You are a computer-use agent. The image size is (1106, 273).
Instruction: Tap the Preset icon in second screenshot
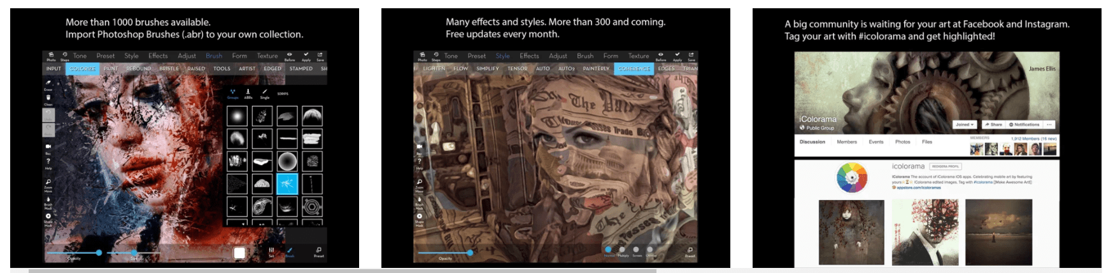coord(690,252)
